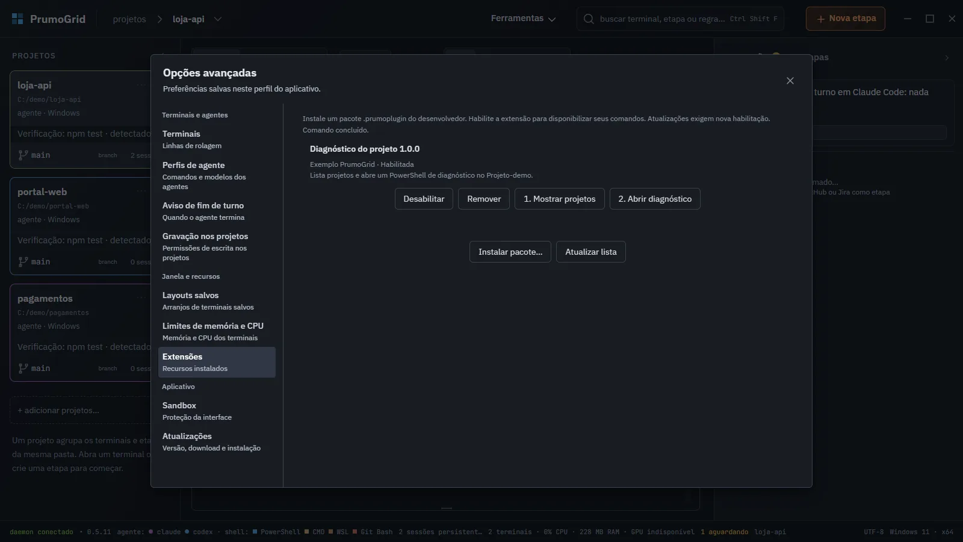Minimize the PrumoGrid window
Image resolution: width=963 pixels, height=542 pixels.
(x=908, y=19)
